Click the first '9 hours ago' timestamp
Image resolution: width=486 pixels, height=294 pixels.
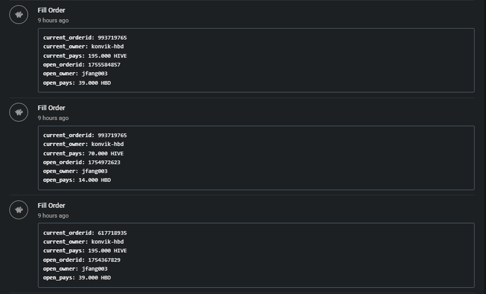53,20
